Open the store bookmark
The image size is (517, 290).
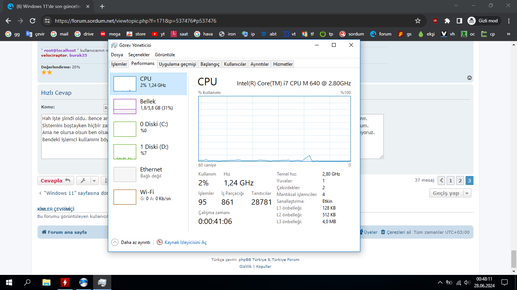(x=136, y=34)
